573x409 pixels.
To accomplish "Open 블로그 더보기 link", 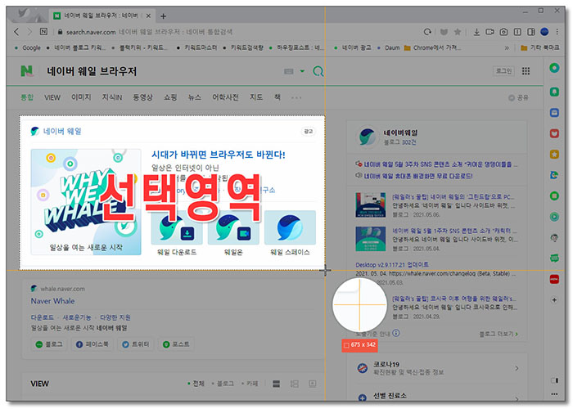I will pyautogui.click(x=499, y=334).
